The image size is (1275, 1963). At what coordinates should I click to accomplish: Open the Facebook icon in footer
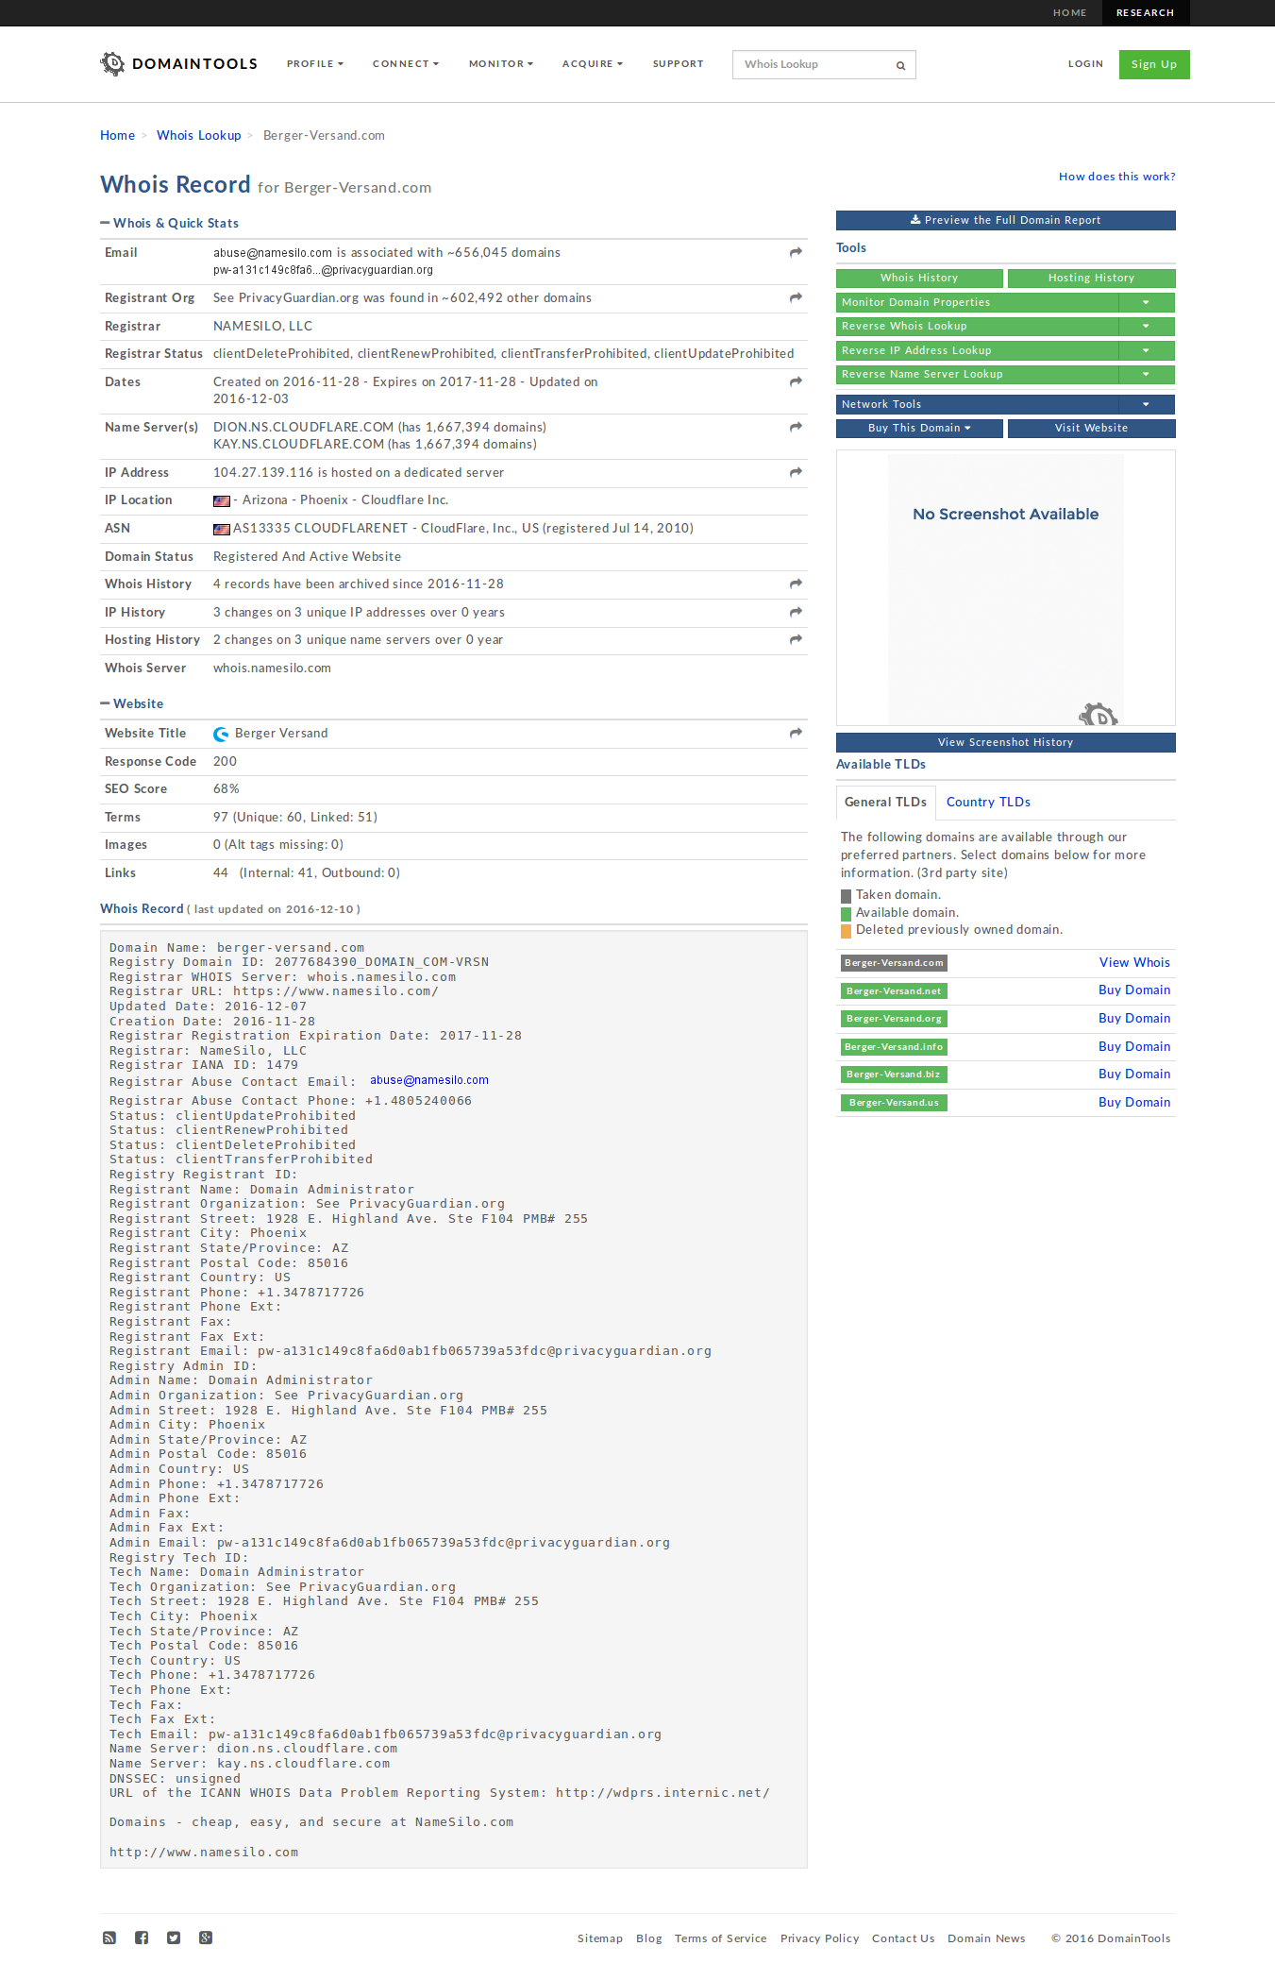[x=142, y=1938]
